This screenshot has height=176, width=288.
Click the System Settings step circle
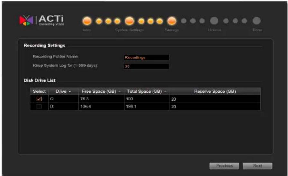pyautogui.click(x=129, y=21)
